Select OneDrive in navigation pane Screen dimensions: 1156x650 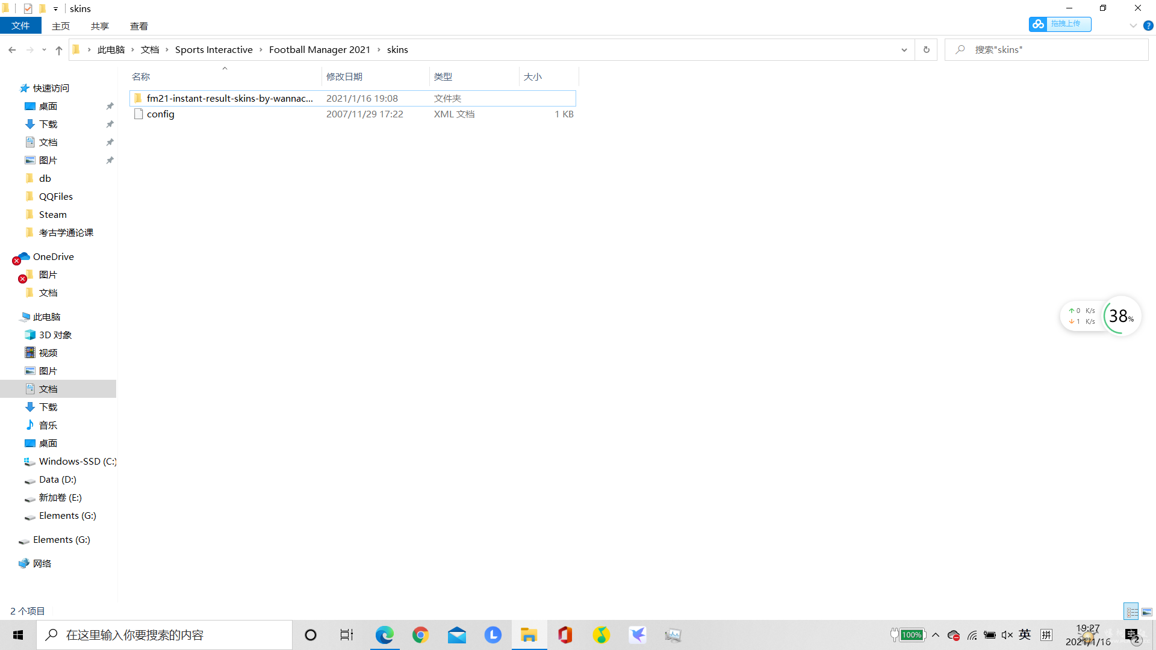click(x=53, y=257)
